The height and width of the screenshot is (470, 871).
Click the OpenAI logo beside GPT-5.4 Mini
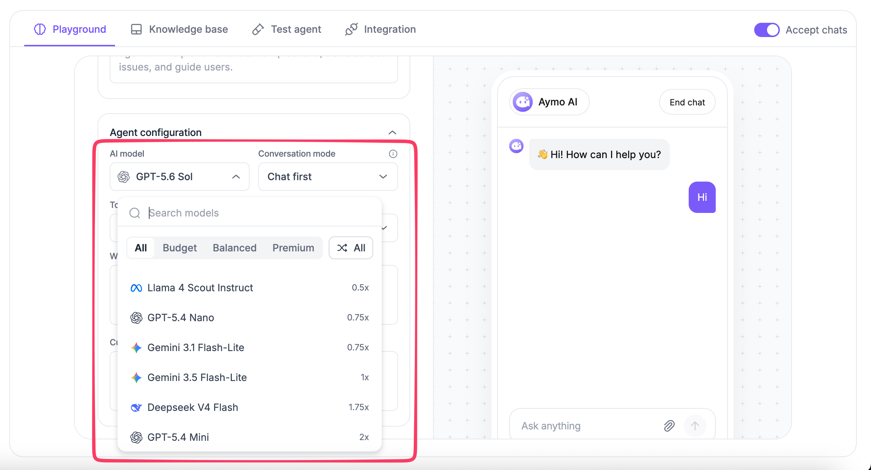136,437
